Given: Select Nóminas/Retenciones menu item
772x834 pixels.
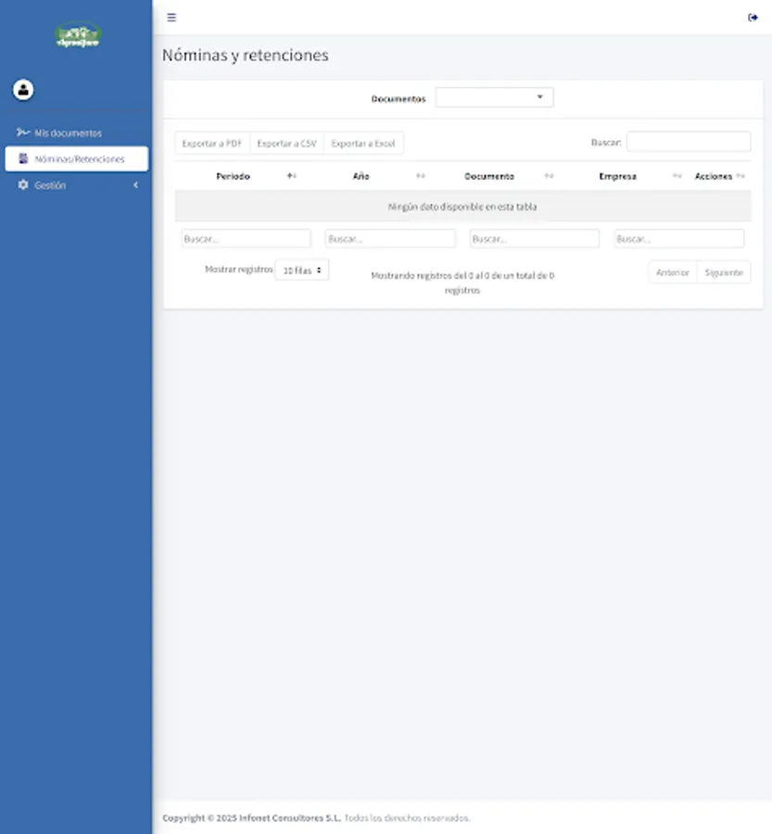Looking at the screenshot, I should tap(77, 158).
